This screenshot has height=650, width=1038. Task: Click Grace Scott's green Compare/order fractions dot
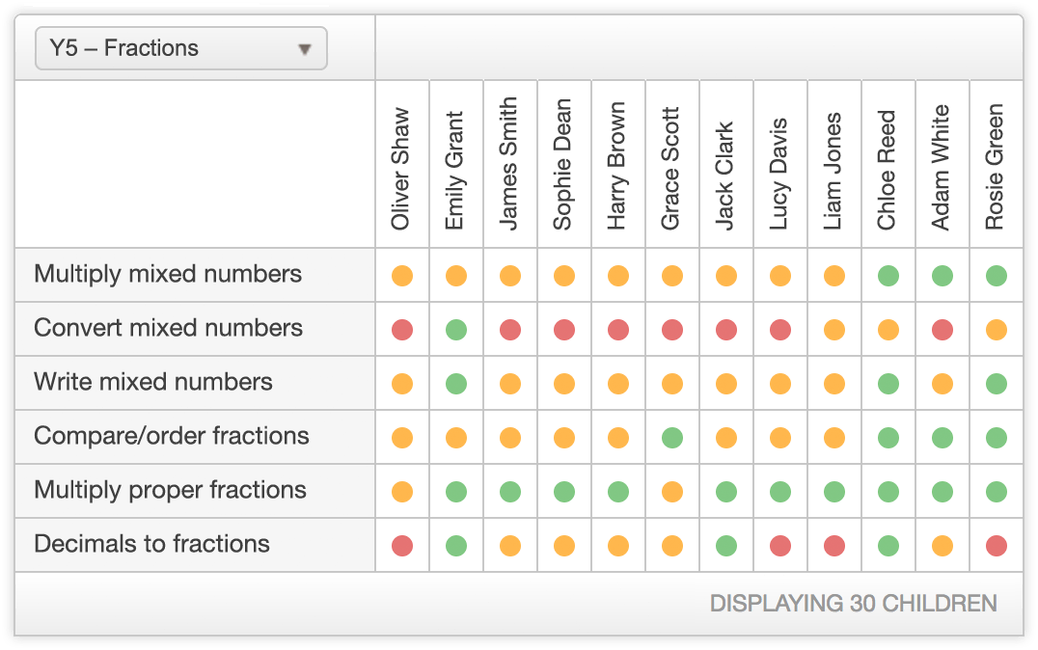[672, 438]
